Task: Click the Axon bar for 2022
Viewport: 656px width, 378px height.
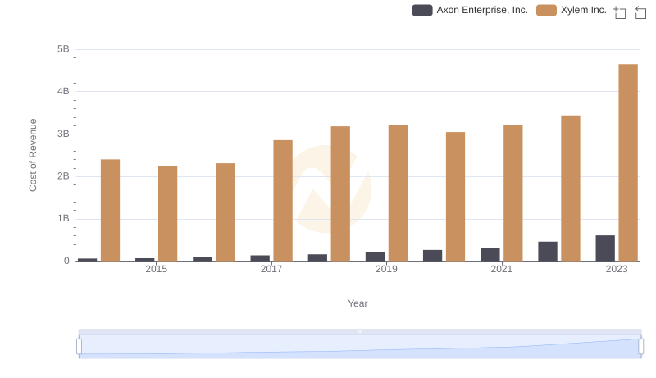Action: coord(548,251)
